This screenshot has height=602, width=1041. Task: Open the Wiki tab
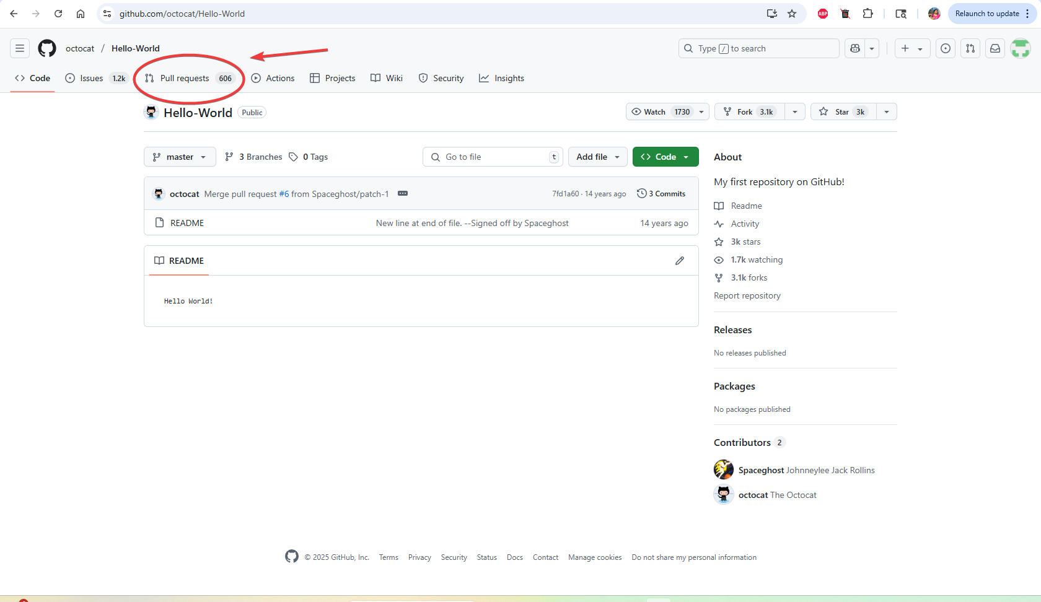pos(387,78)
